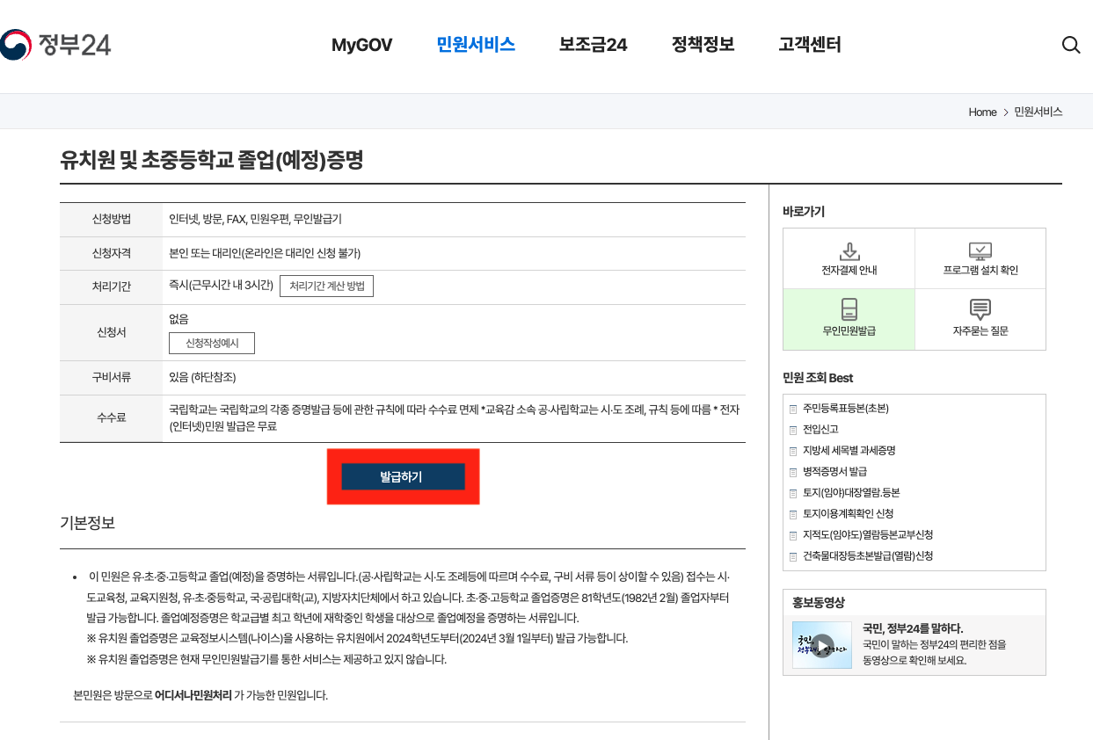This screenshot has width=1093, height=740.
Task: Go to 고객센터 from top navigation
Action: click(809, 45)
